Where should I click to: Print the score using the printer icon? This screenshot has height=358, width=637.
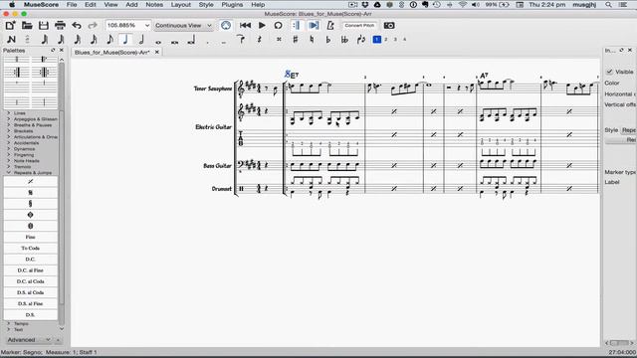pos(60,25)
